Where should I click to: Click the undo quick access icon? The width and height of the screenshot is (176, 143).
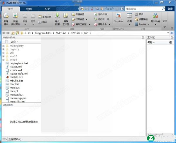(107, 9)
